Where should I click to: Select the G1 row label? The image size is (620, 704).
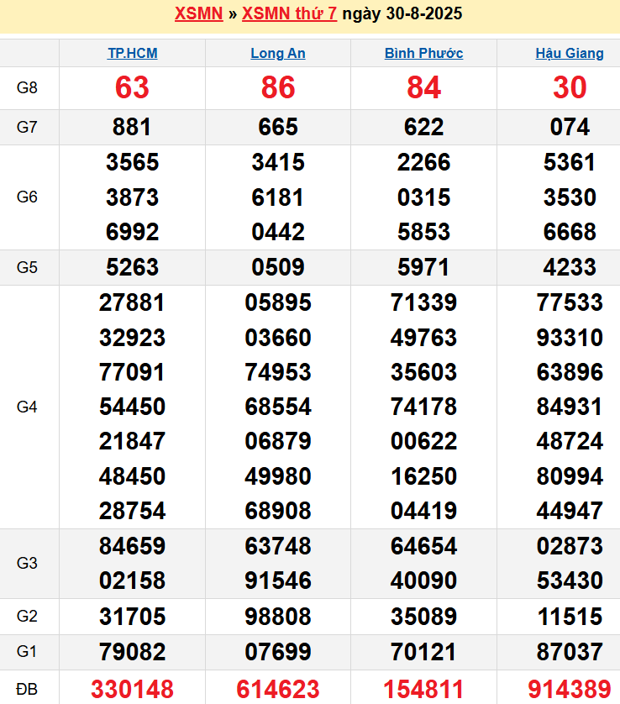(27, 651)
